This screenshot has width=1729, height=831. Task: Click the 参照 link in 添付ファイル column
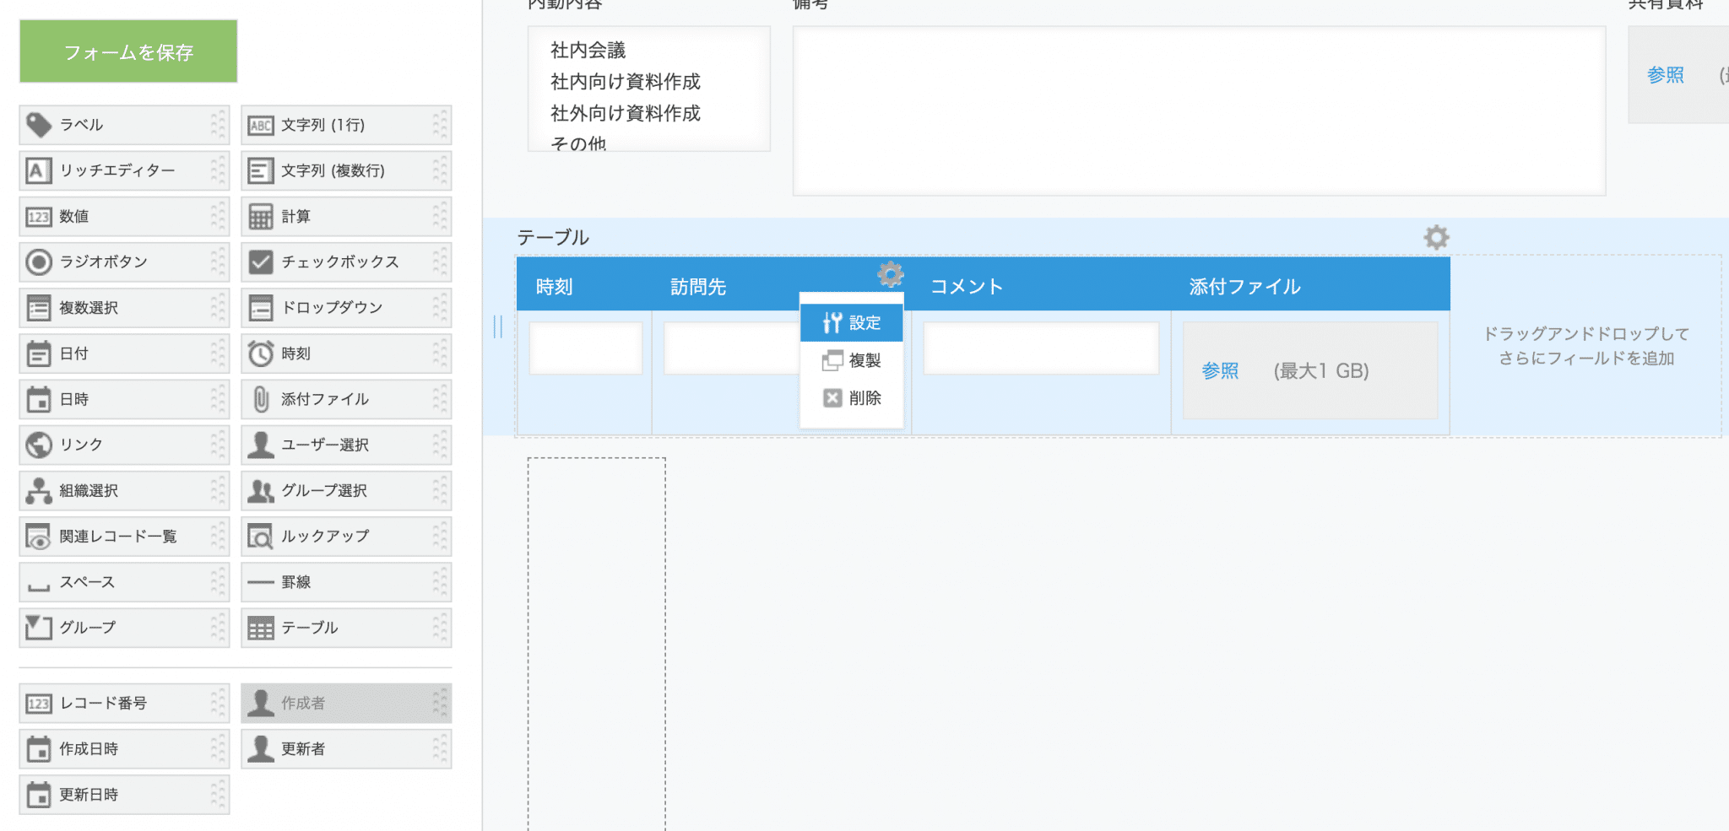tap(1220, 371)
